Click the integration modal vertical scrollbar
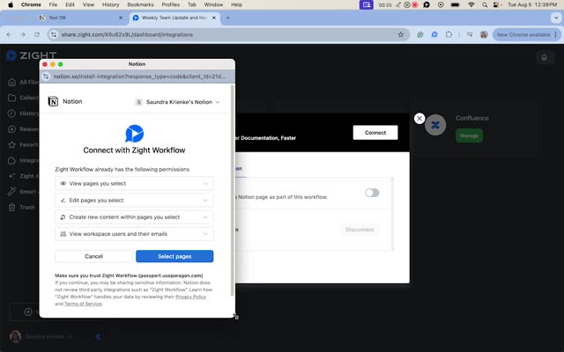 pos(392,214)
